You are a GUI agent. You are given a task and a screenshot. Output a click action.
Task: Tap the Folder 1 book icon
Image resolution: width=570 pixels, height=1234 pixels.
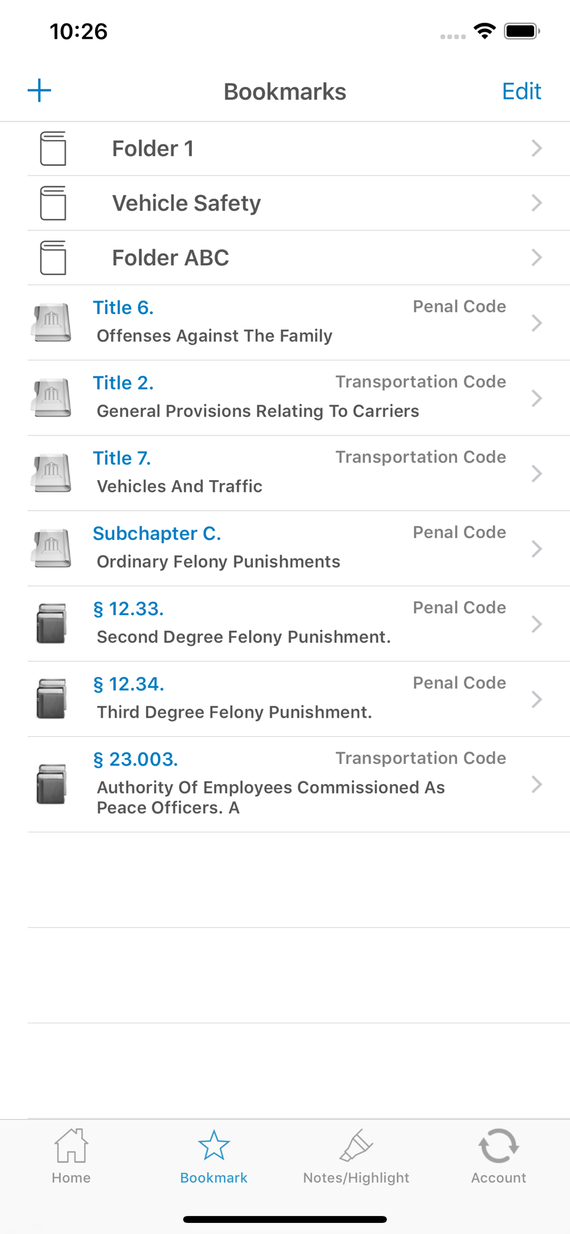coord(53,149)
